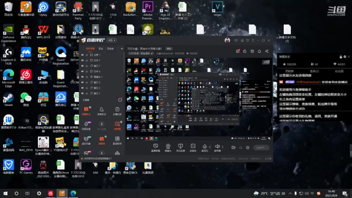Toggle preview eye icon beside settings gear

(241, 147)
